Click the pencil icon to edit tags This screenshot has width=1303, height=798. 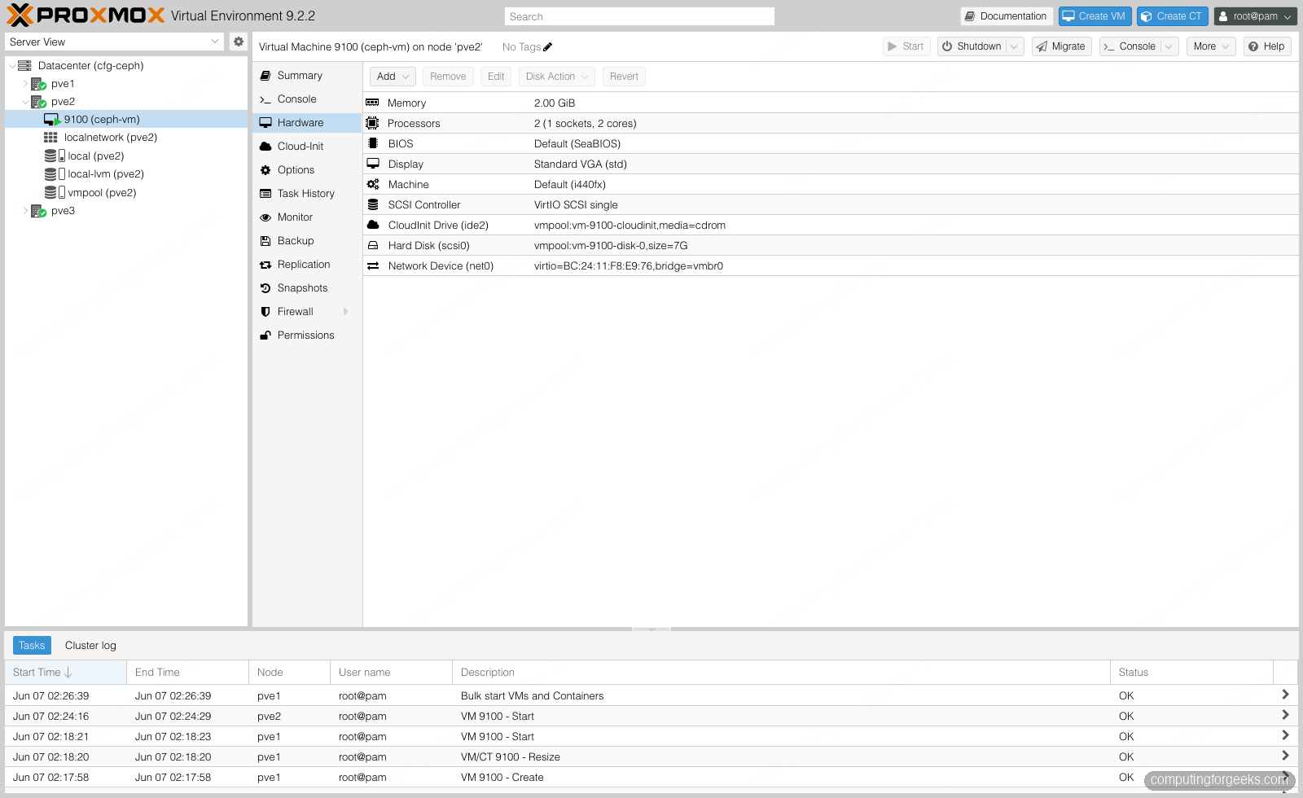[x=547, y=47]
